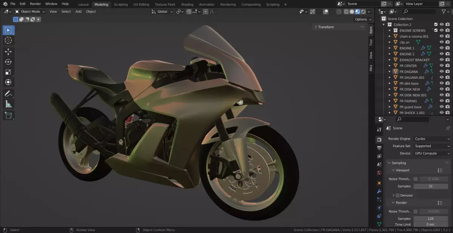Select the Annotate tool
Screen dimensions: 453x233
coord(8,93)
